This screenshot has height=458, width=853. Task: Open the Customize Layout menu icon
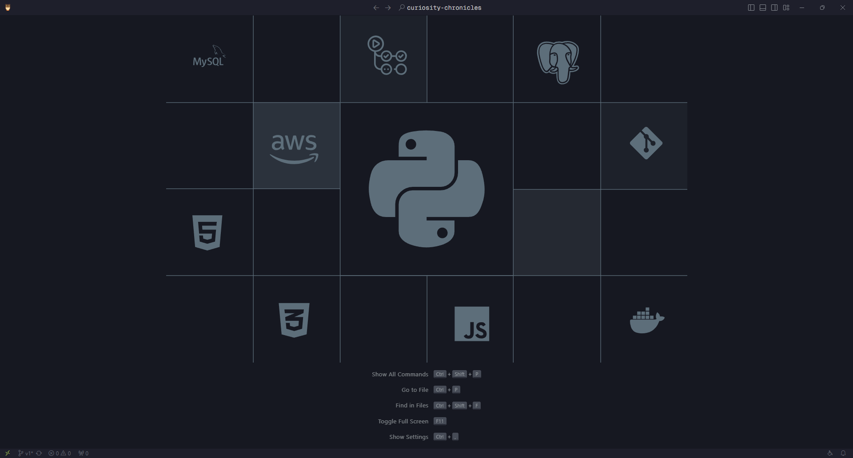click(x=786, y=8)
